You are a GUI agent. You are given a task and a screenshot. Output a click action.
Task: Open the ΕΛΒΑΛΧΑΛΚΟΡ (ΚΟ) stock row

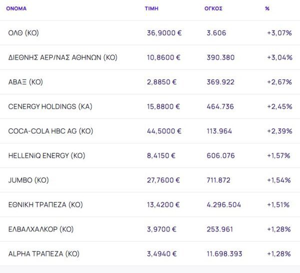[41, 229]
